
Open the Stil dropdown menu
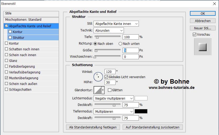[x=116, y=24]
